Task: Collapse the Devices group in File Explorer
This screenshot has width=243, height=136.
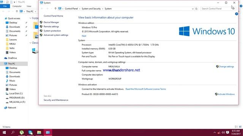Action: click(30, 43)
